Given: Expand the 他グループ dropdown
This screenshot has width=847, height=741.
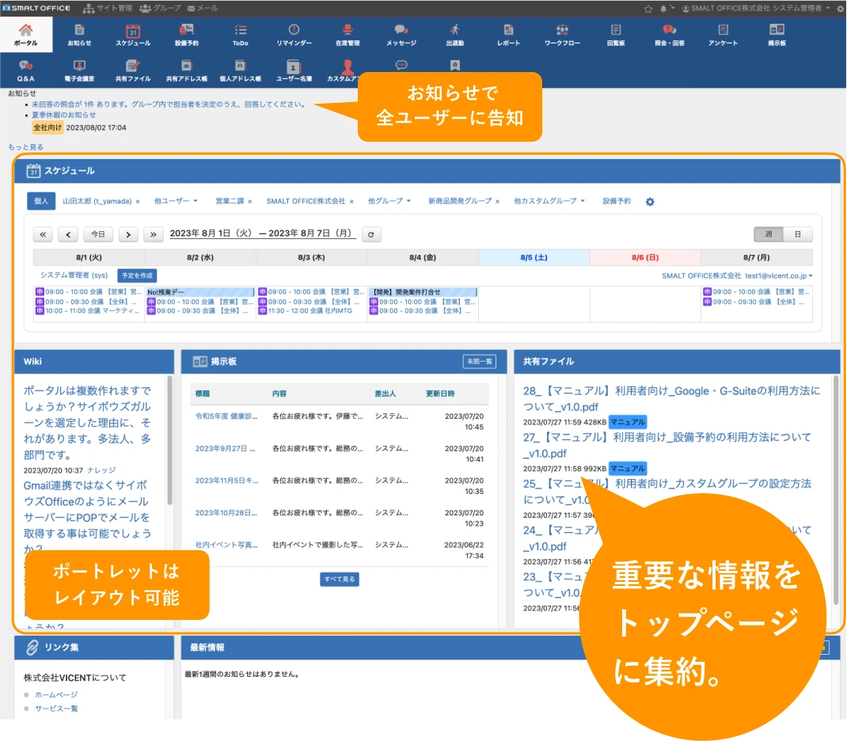Looking at the screenshot, I should click(x=389, y=201).
